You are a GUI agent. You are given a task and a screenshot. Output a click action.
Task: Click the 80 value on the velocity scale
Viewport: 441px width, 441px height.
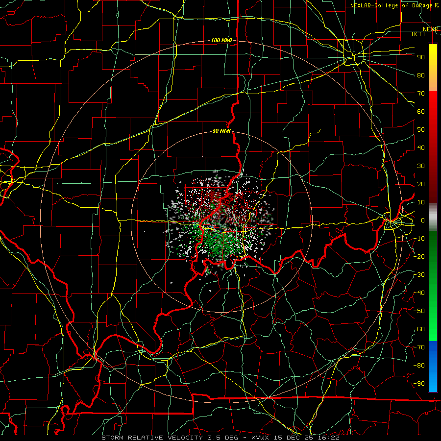click(x=421, y=75)
